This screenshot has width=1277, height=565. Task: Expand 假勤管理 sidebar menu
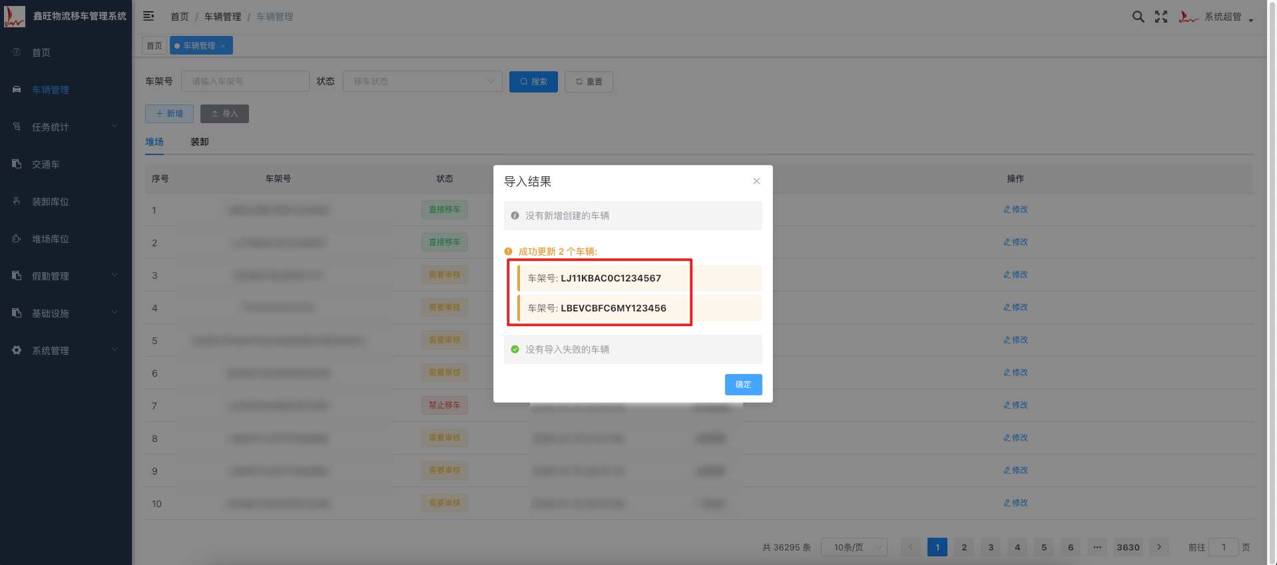click(x=66, y=276)
